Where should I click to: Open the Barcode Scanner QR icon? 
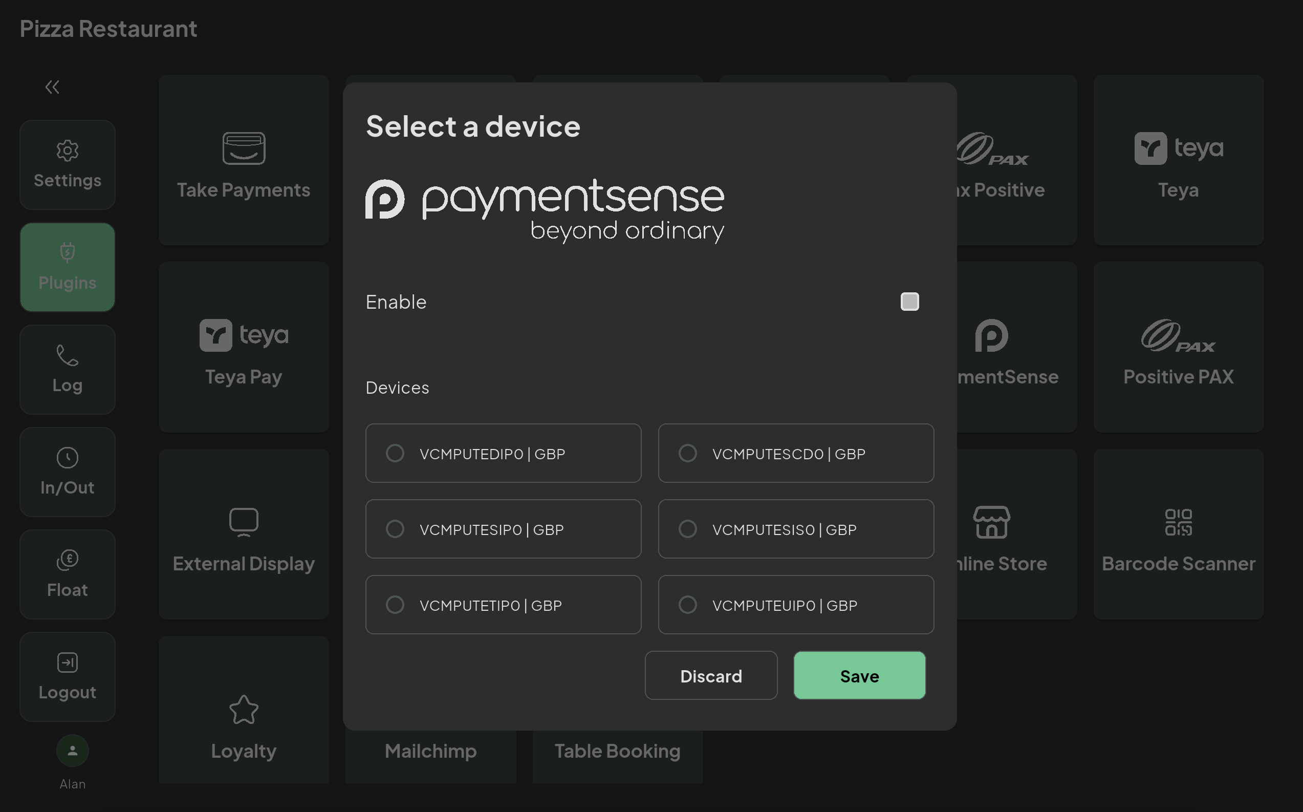click(x=1179, y=522)
